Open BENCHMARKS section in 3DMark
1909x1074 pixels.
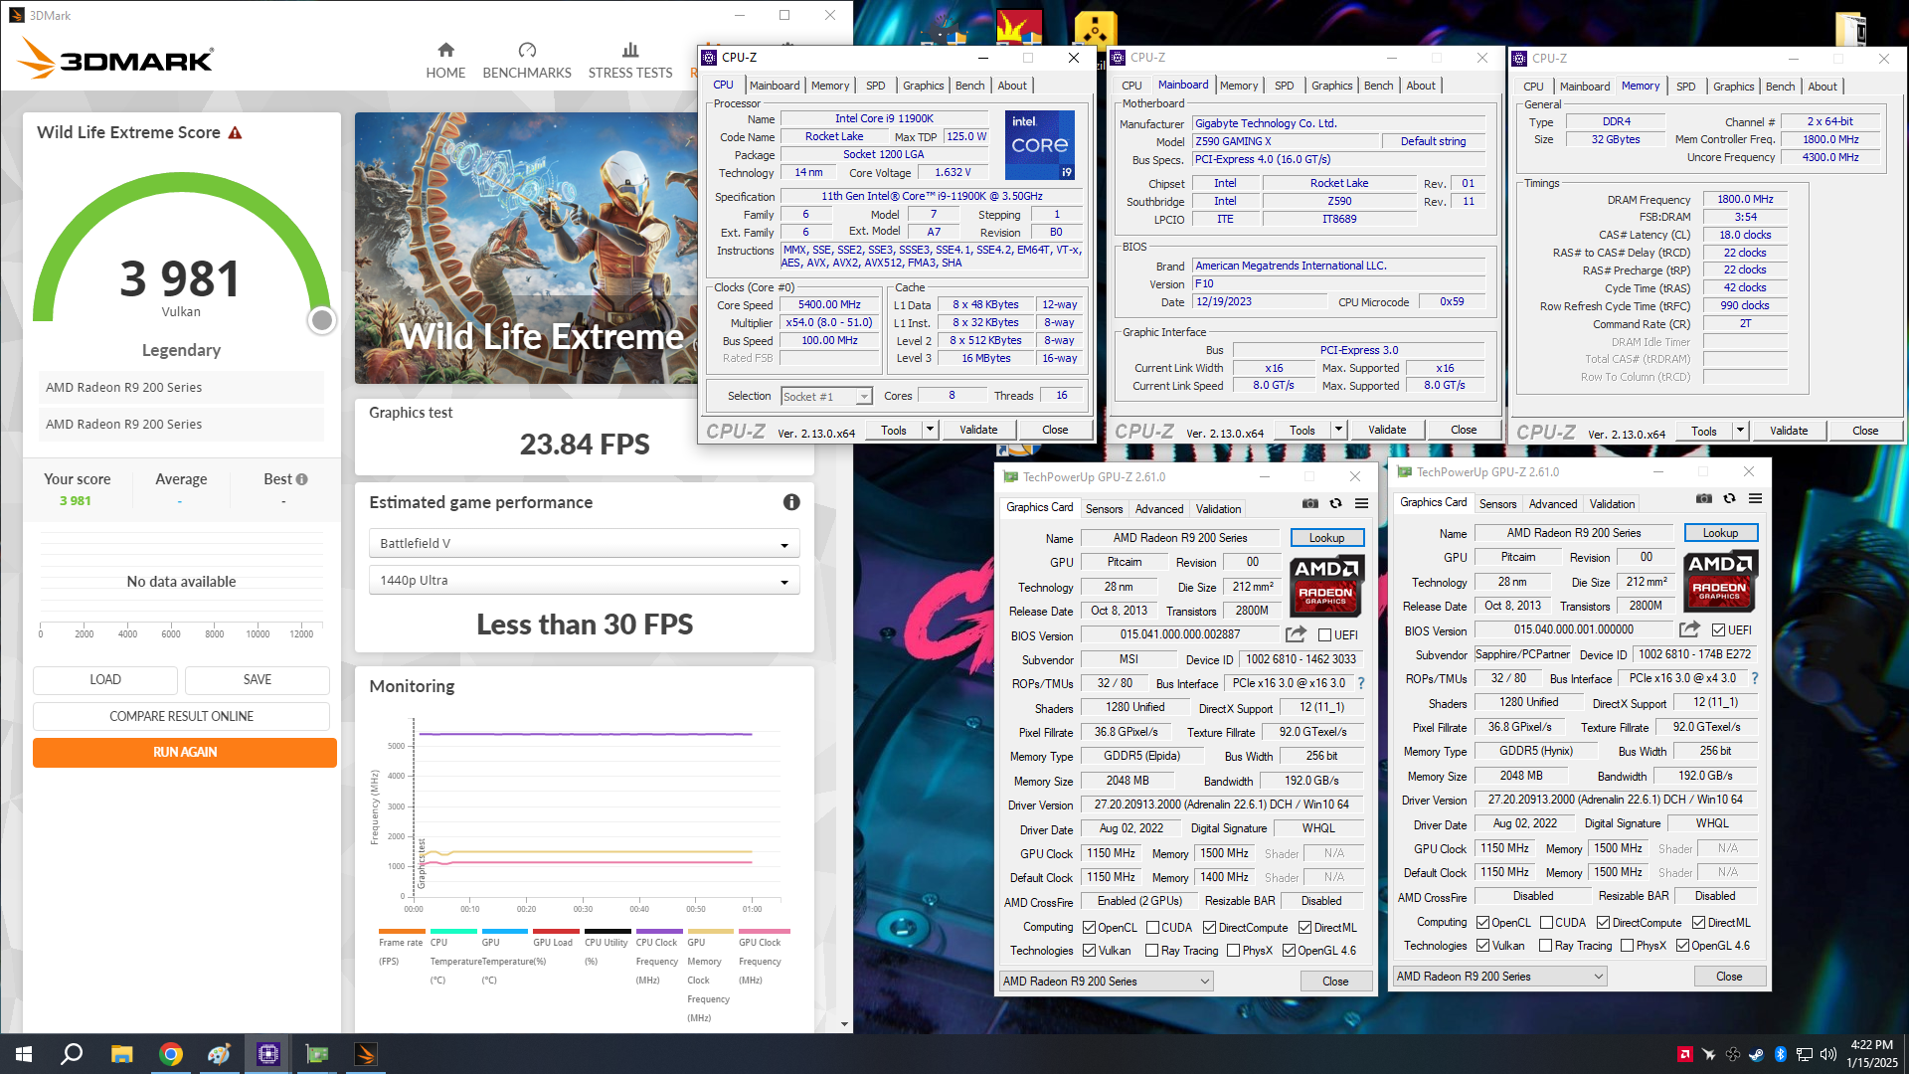527,61
